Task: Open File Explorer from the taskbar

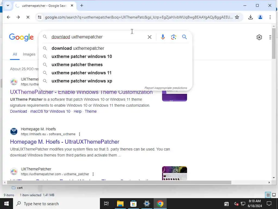Action: click(x=120, y=204)
